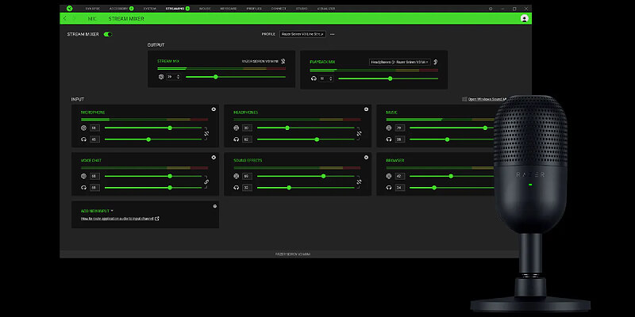Click the Headphones monitor volume slider
The width and height of the screenshot is (635, 317).
point(306,139)
